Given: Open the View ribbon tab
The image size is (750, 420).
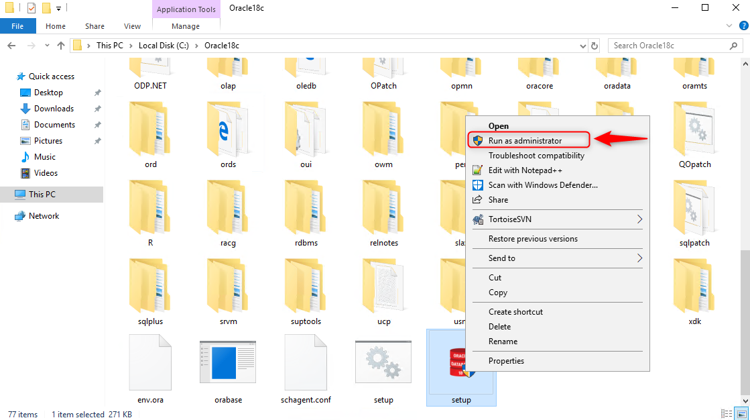Looking at the screenshot, I should pyautogui.click(x=132, y=26).
